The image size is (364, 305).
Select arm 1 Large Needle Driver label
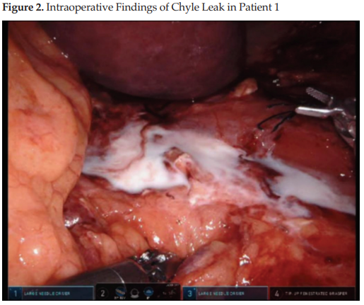(47, 294)
